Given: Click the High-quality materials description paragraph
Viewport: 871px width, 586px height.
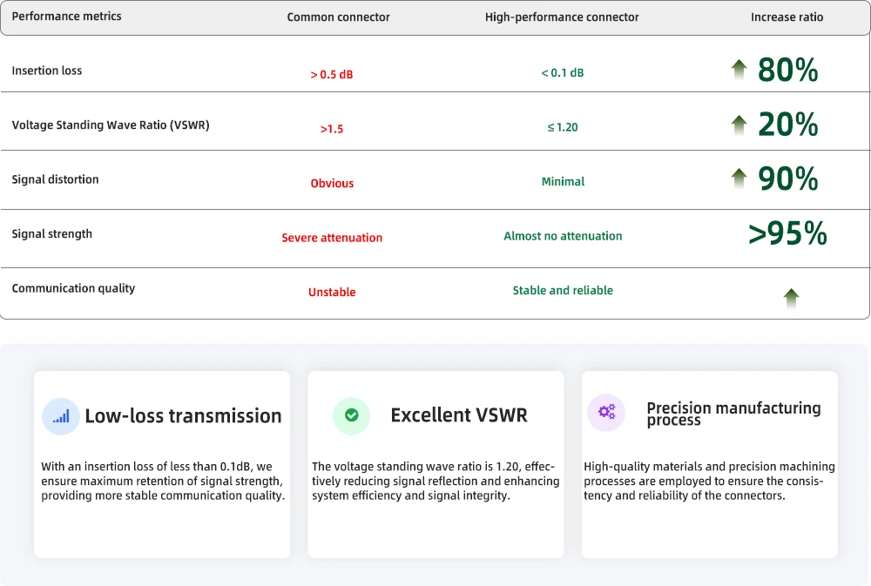Looking at the screenshot, I should pyautogui.click(x=709, y=481).
